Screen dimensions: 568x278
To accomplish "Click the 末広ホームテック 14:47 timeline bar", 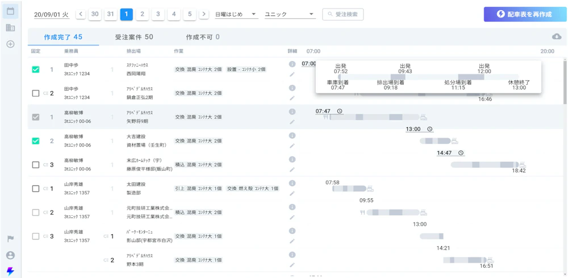I will (x=485, y=165).
